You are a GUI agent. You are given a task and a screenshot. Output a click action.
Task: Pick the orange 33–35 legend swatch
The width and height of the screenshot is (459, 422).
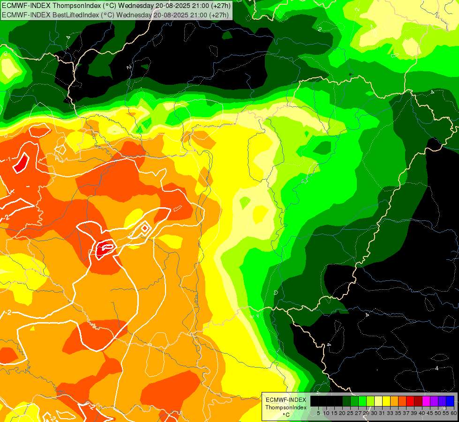[394, 401]
